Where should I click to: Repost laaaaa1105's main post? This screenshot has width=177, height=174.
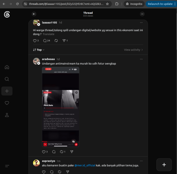click(56, 41)
